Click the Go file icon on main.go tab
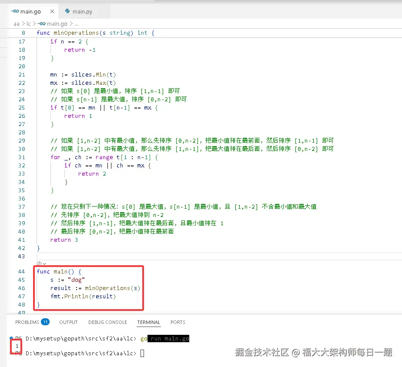Viewport: 402px width, 367px height. [x=15, y=11]
